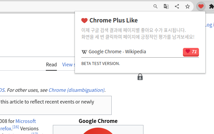
Task: Click 'Google Chrome - Wikipedia' page title in popup
Action: tap(117, 52)
